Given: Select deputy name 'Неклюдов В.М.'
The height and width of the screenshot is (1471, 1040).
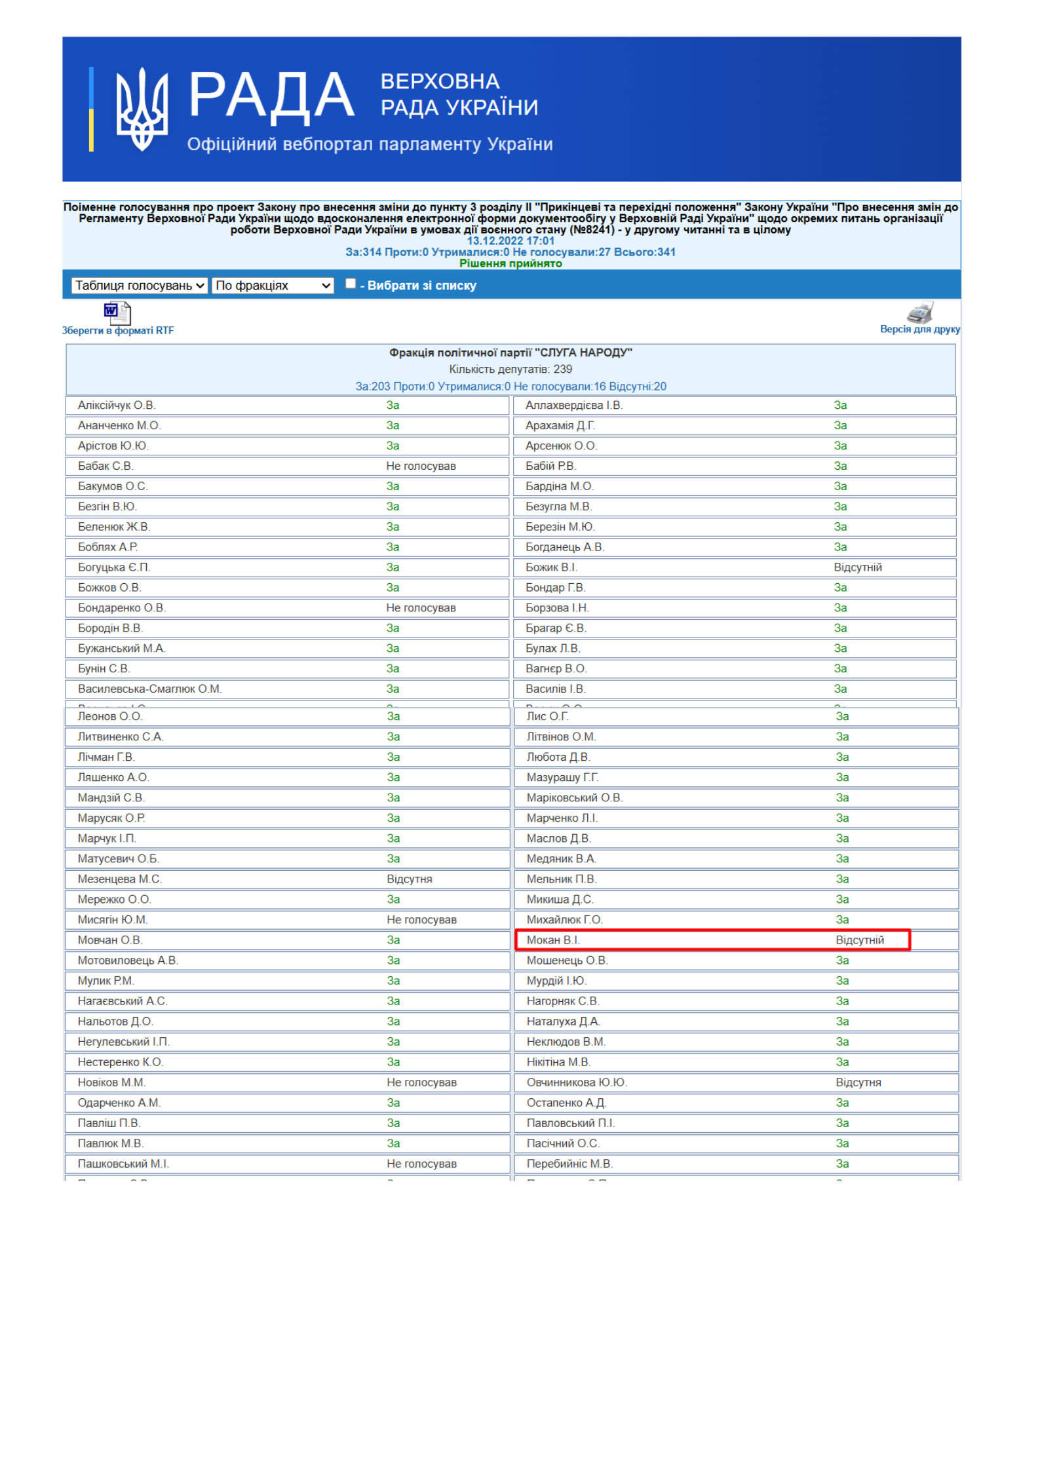Looking at the screenshot, I should [x=566, y=1041].
